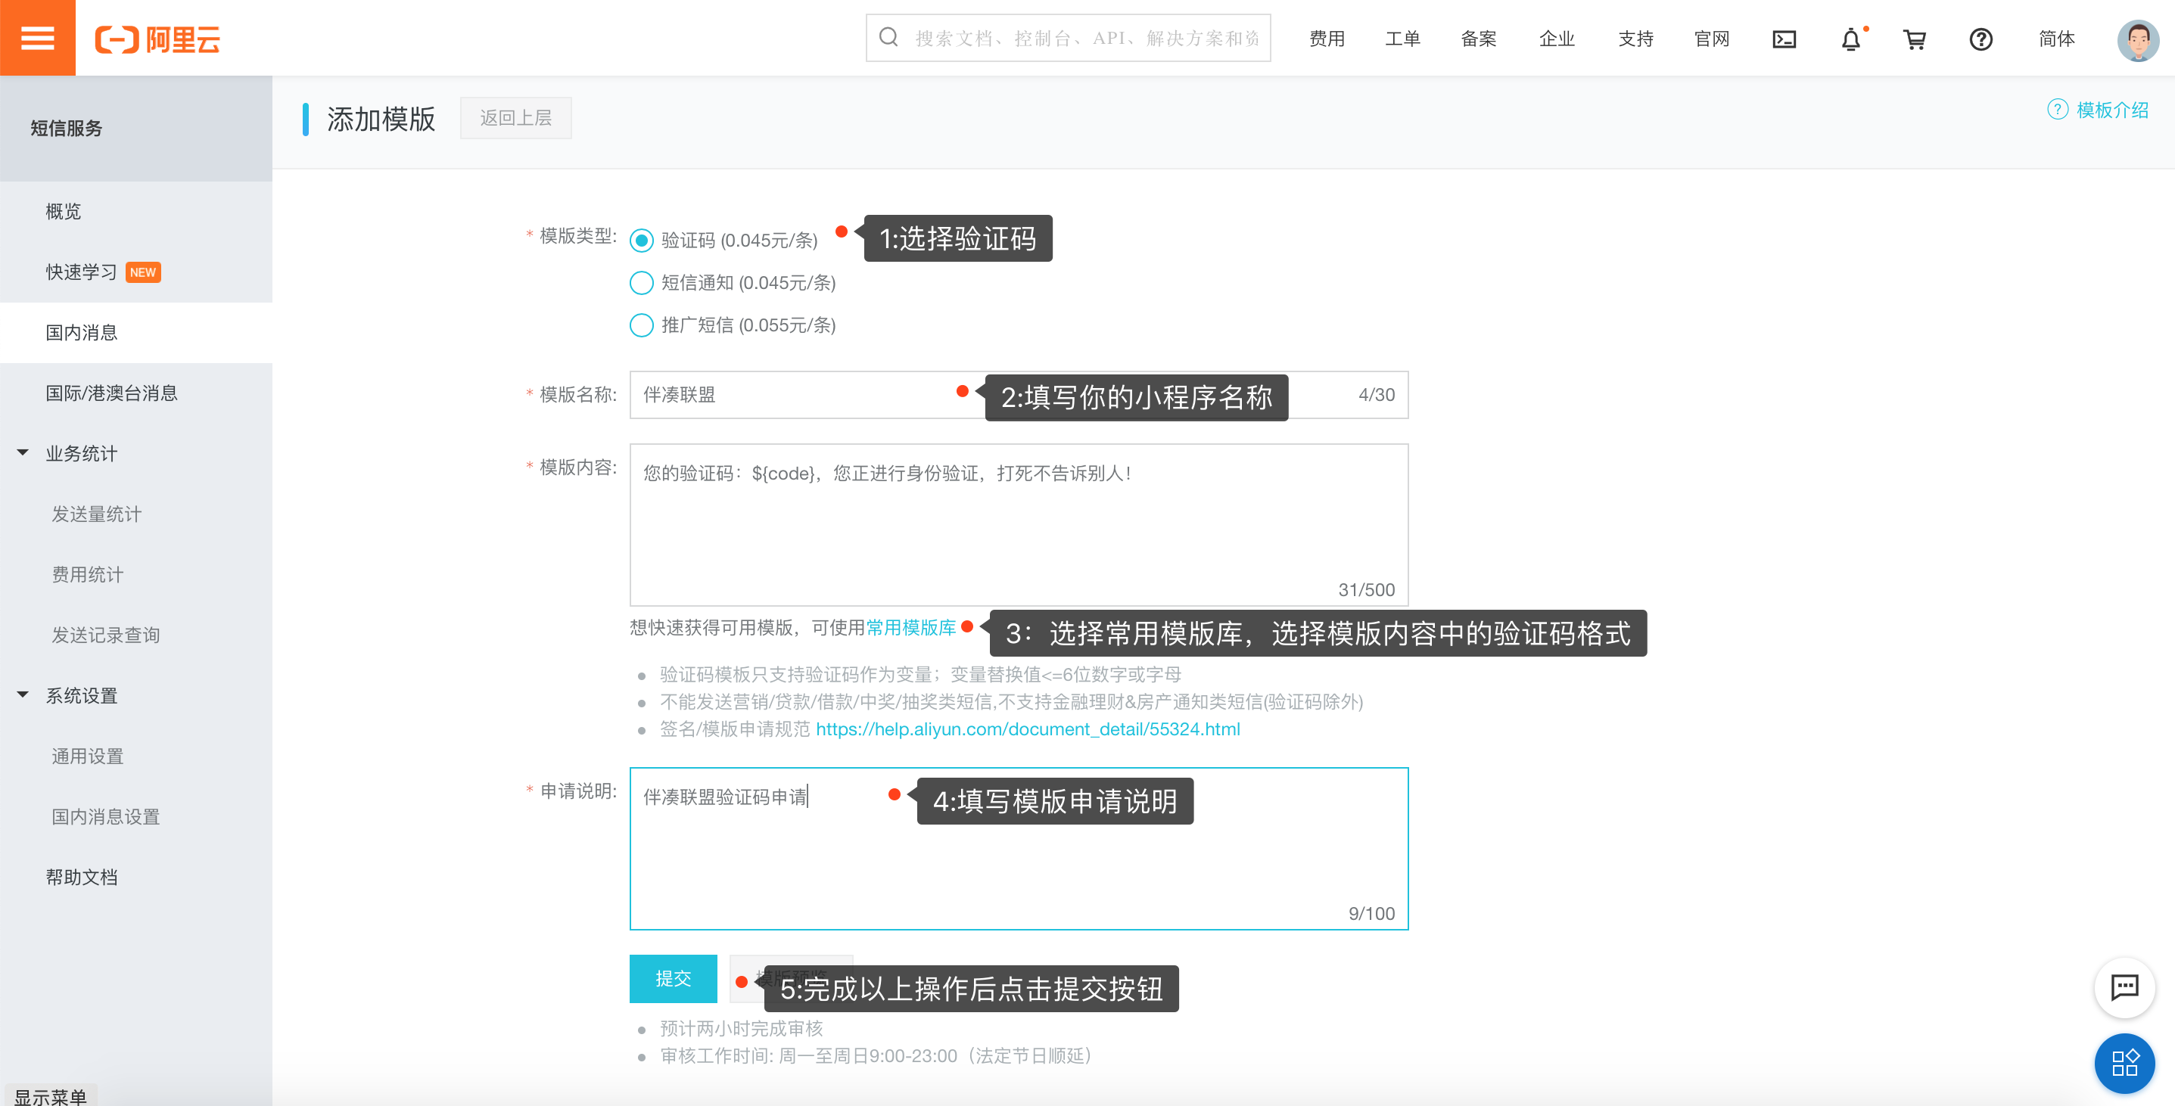
Task: Click the 模版内容 text area
Action: (x=1019, y=524)
